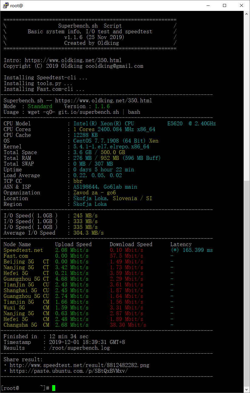
Task: Click the Changsha 5G download speed value
Action: tap(128, 325)
